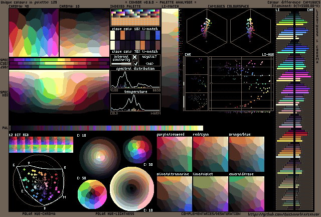Viewport: 321px width, 217px height.
Task: Click the indexed palette colour grid
Action: (135, 18)
